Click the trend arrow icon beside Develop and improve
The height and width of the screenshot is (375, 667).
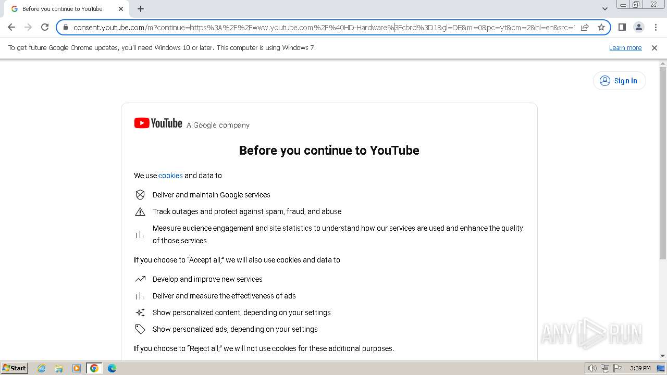140,279
